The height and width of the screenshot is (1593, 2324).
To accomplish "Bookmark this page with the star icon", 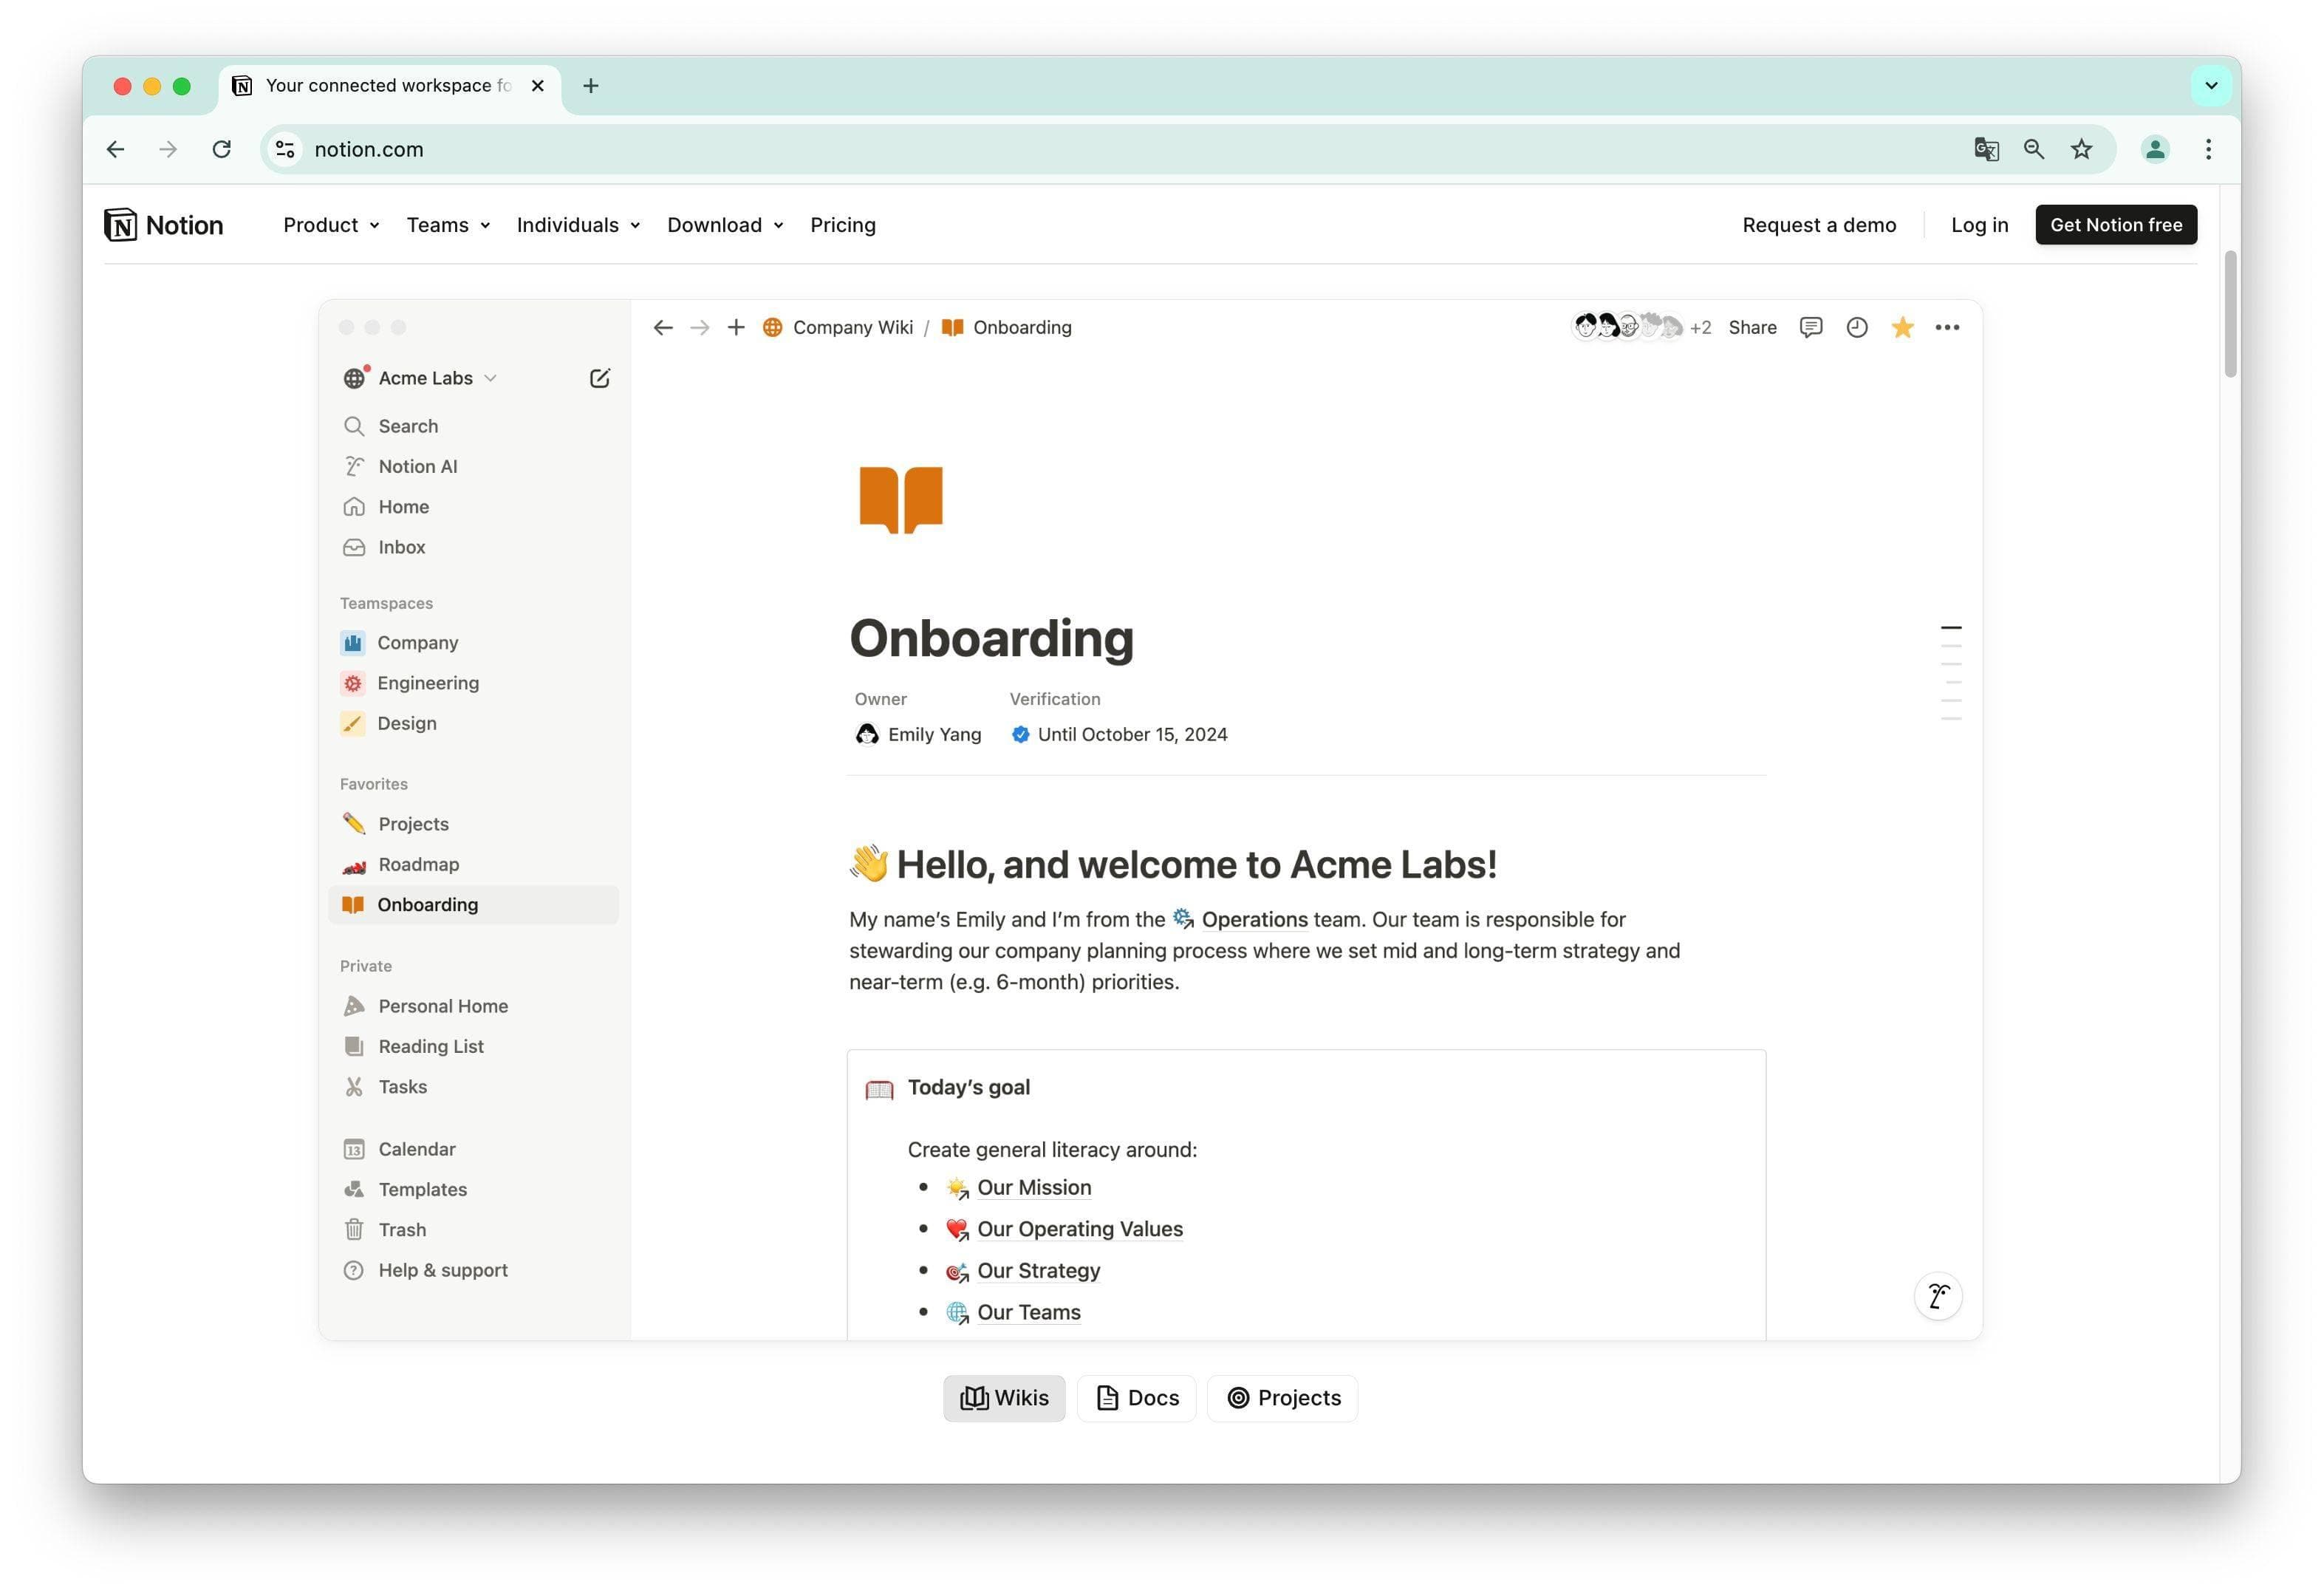I will tap(2081, 149).
